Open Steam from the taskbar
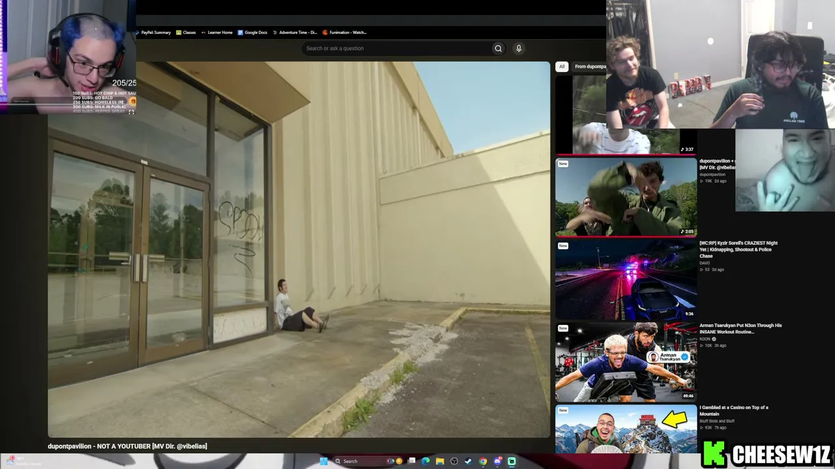Image resolution: width=835 pixels, height=469 pixels. click(x=468, y=461)
